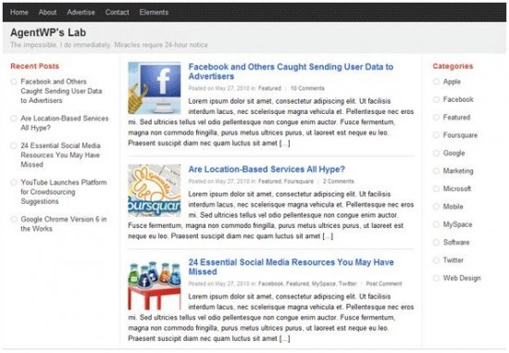The width and height of the screenshot is (509, 353).
Task: Click the bullet icon beside Twitter category
Action: pos(436,260)
